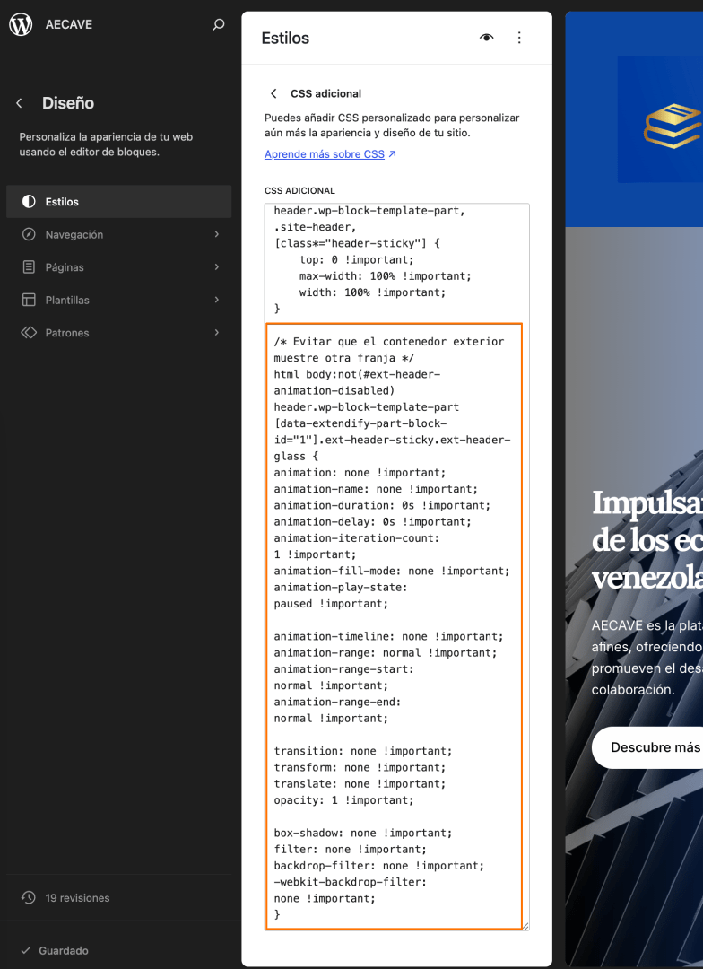The height and width of the screenshot is (969, 703).
Task: Click the Estilos half-circle icon
Action: pos(29,202)
